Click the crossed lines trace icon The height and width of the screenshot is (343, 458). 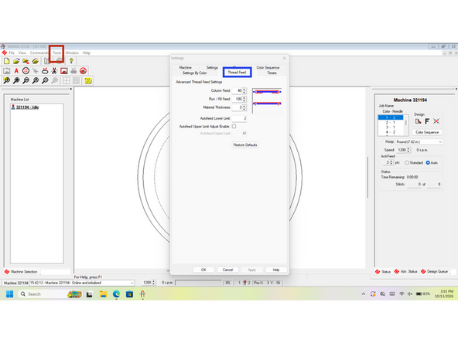click(x=36, y=71)
